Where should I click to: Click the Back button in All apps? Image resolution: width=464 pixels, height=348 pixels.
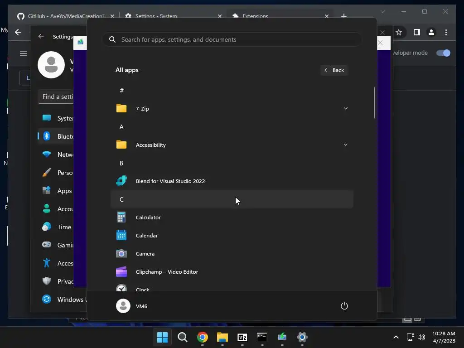[x=334, y=70]
